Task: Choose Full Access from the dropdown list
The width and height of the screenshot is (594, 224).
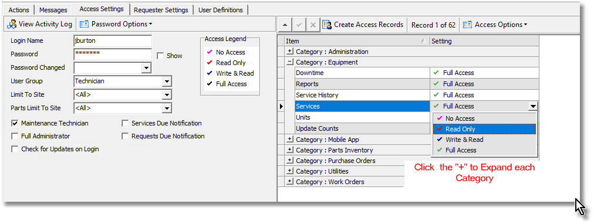Action: click(485, 150)
